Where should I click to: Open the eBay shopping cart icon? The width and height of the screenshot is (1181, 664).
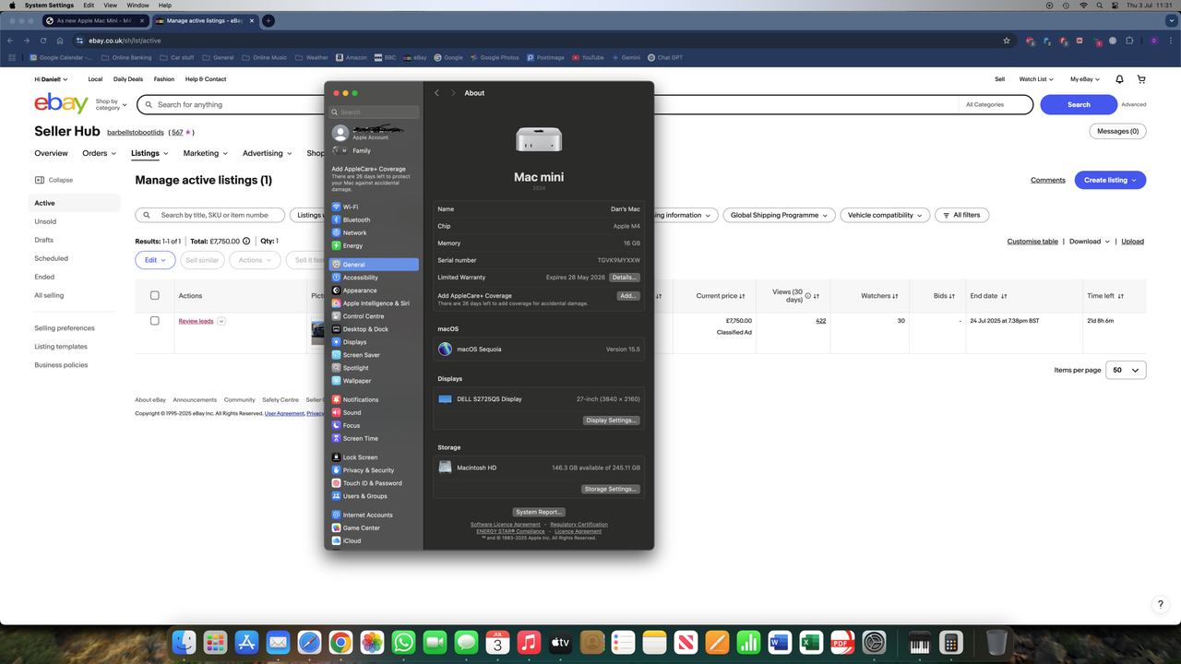pyautogui.click(x=1142, y=78)
